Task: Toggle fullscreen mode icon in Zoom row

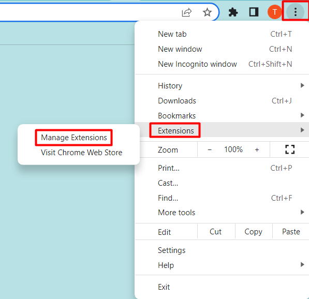Action: [x=290, y=149]
